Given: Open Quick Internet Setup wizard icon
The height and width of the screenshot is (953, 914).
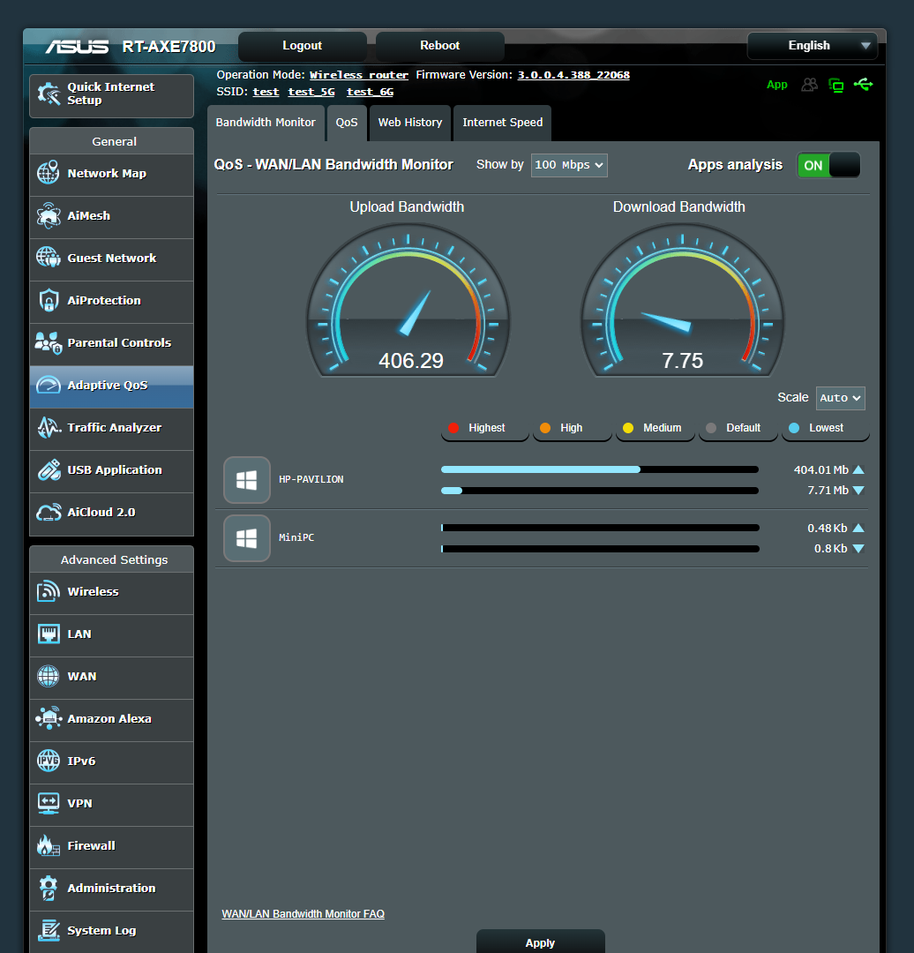Looking at the screenshot, I should point(49,94).
